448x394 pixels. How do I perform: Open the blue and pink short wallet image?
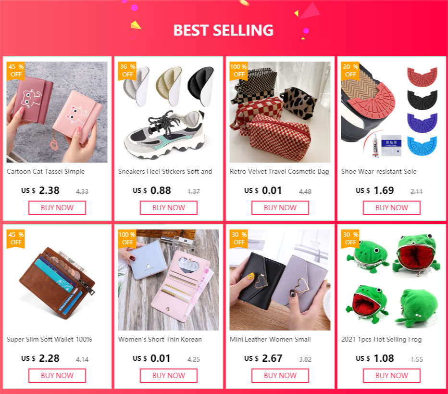(x=169, y=280)
